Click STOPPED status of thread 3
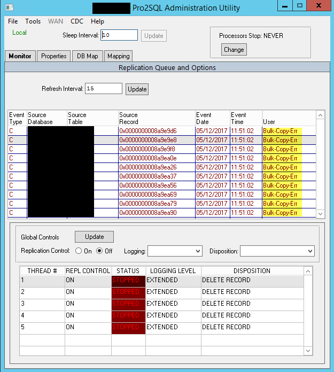The image size is (334, 372). tap(128, 304)
